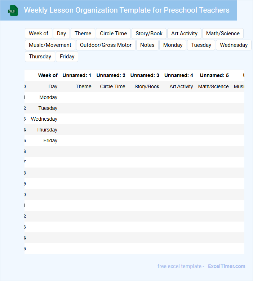Select the 'Thursday' row cell in table

point(47,130)
